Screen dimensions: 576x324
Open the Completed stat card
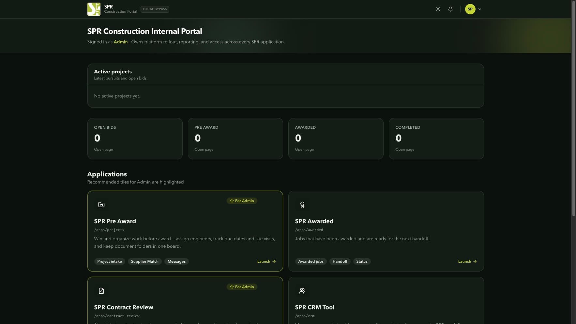(x=436, y=139)
